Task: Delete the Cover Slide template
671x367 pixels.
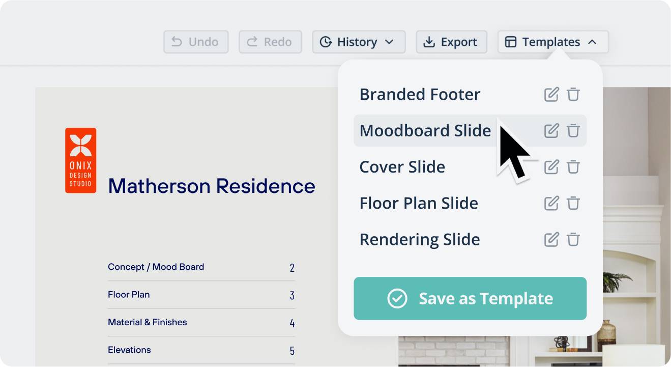Action: pyautogui.click(x=573, y=167)
